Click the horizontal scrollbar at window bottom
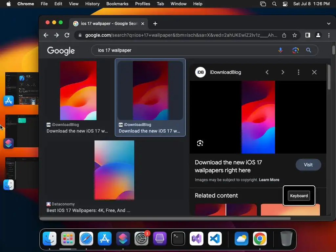 [165, 219]
